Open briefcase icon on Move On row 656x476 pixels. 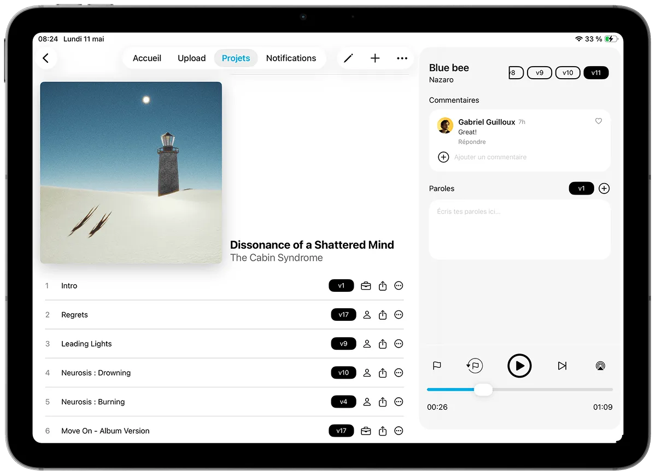[366, 431]
